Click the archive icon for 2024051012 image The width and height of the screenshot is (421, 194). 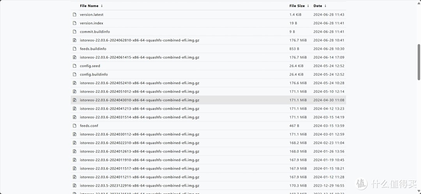coord(74,92)
